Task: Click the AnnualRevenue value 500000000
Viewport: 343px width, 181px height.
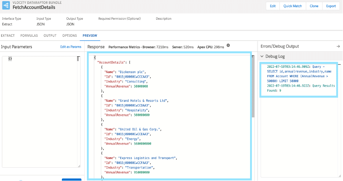Action: pos(142,115)
